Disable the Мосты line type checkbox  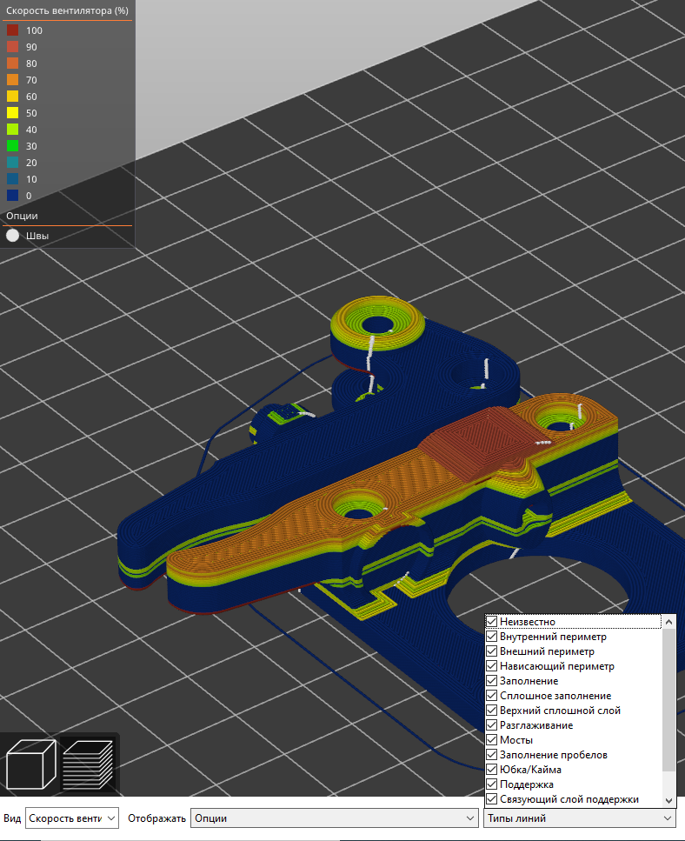pyautogui.click(x=492, y=740)
